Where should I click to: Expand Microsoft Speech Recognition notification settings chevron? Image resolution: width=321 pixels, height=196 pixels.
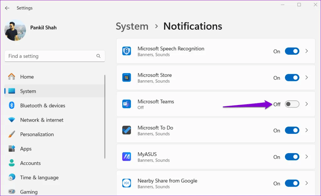coord(307,51)
